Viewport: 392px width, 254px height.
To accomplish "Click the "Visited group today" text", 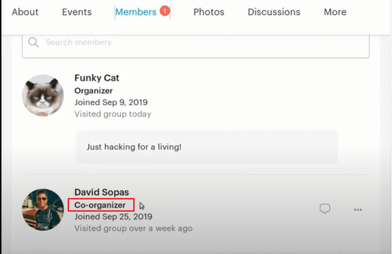I will (x=113, y=114).
